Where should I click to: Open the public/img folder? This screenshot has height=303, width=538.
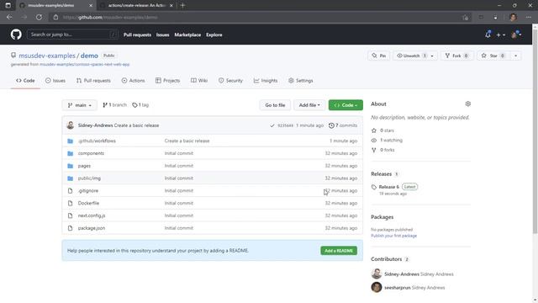click(89, 178)
